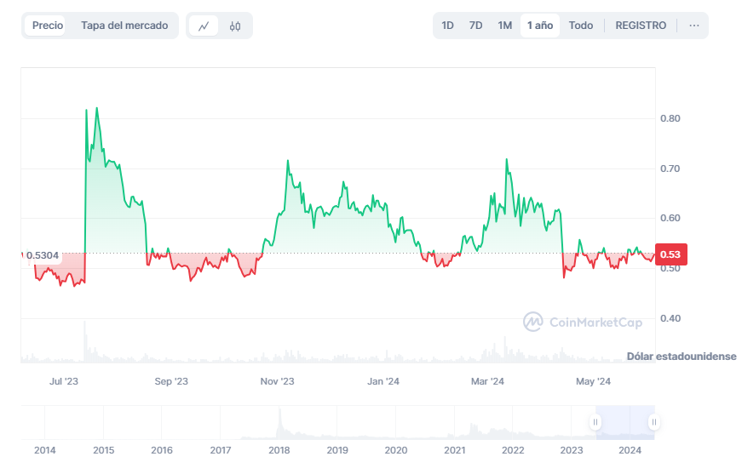
Task: Click the left range slider handle
Action: pos(596,421)
